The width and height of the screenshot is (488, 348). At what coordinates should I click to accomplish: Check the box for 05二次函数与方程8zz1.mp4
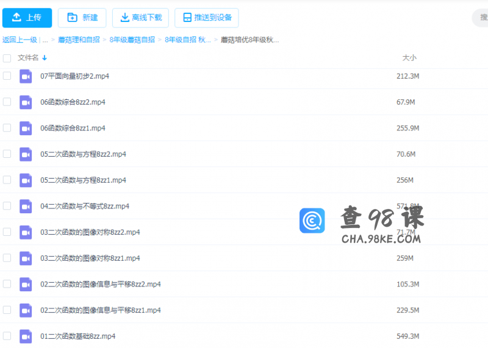pos(7,180)
